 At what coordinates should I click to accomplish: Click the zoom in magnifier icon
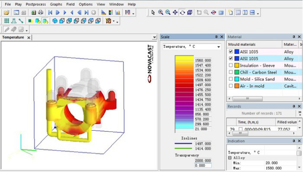[x=160, y=13]
